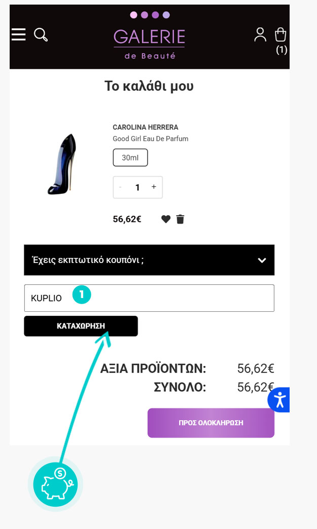Open the Good Girl perfume product thumbnail
The width and height of the screenshot is (317, 529).
point(61,164)
